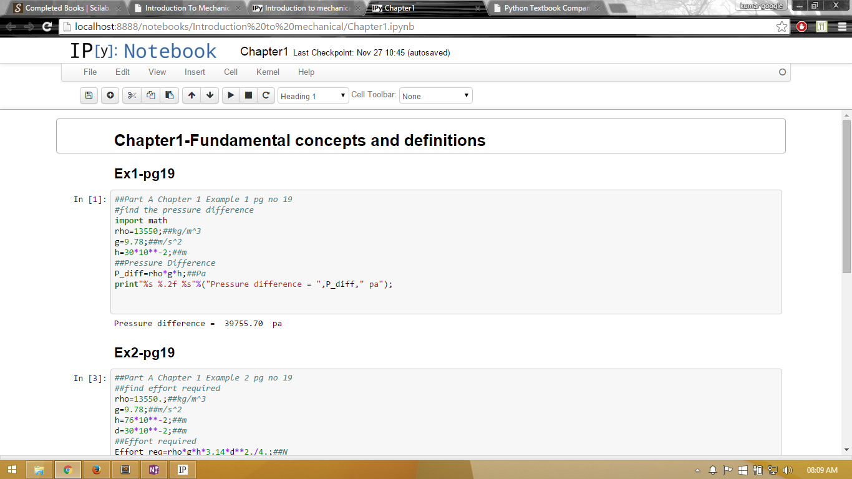
Task: Bookmark this page with the star icon
Action: pyautogui.click(x=782, y=27)
